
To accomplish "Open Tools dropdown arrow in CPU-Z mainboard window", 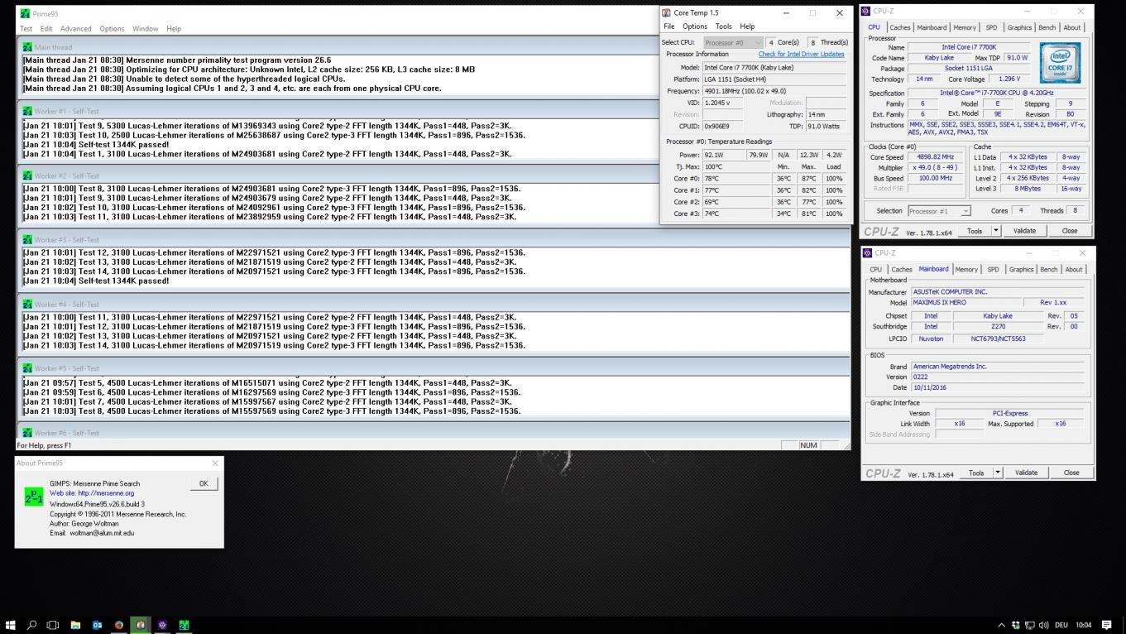I will (998, 473).
